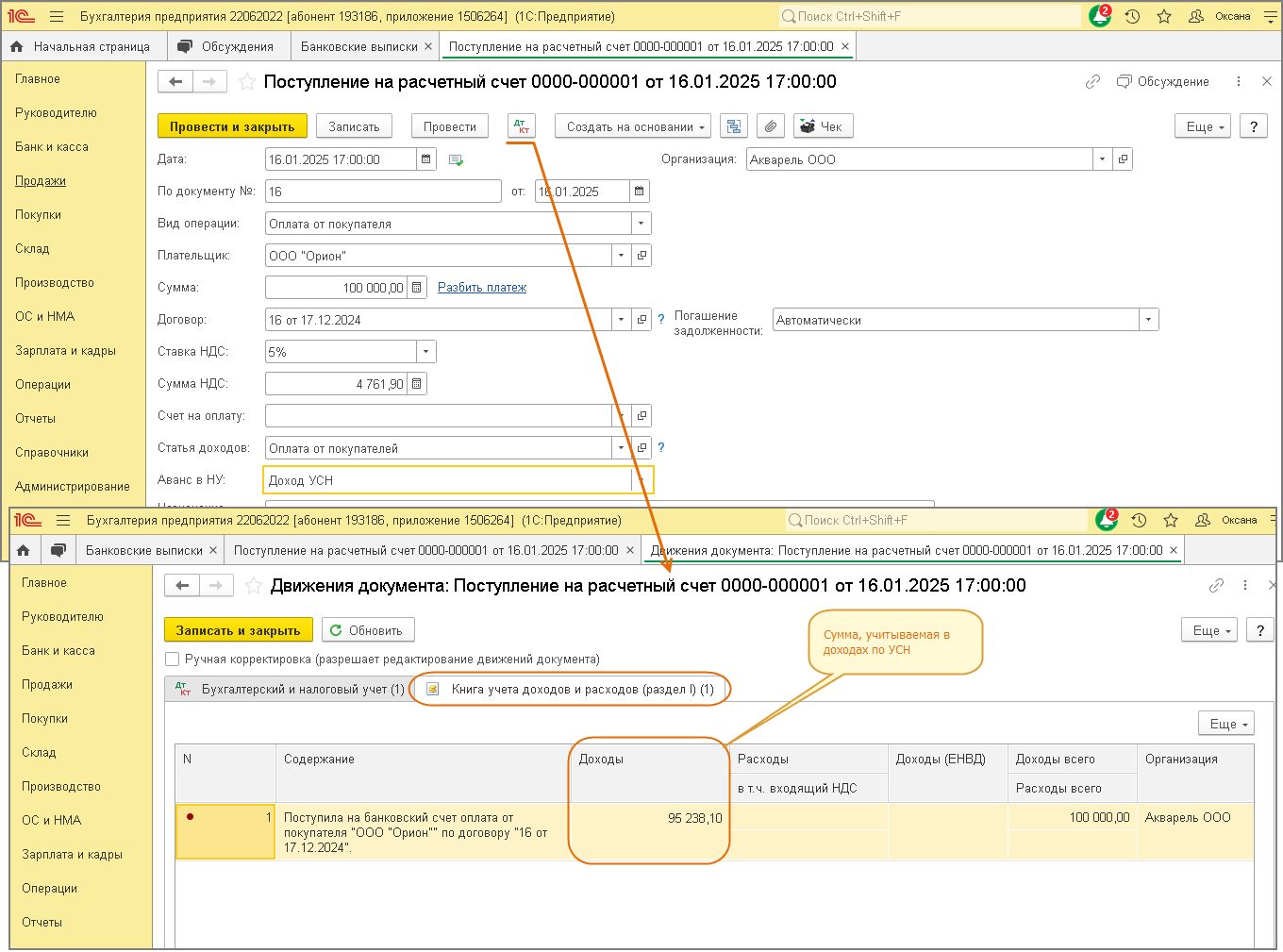
Task: Expand the Ставка НДС dropdown
Action: click(426, 352)
